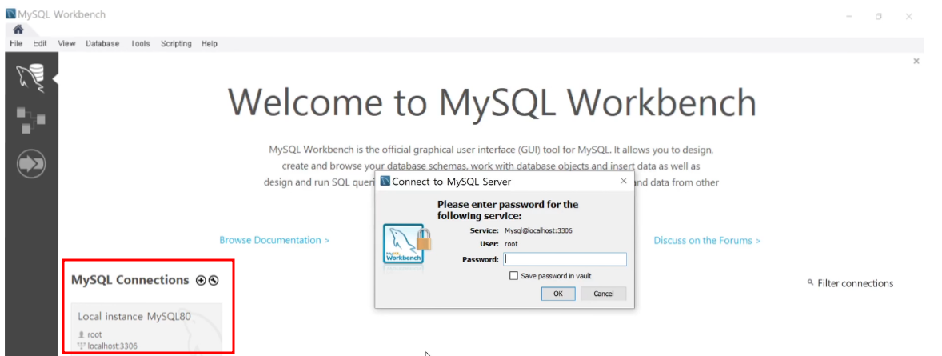Click the Filter connections search field
Viewport: 942px width, 356px height.
coord(856,283)
